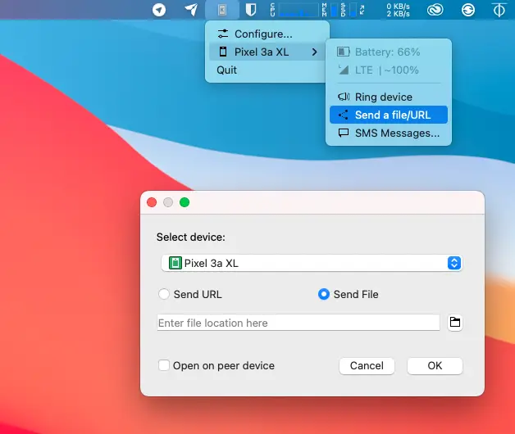The image size is (515, 434).
Task: Click the phone icon beside Pixel 3a XL menu item
Action: (x=223, y=52)
